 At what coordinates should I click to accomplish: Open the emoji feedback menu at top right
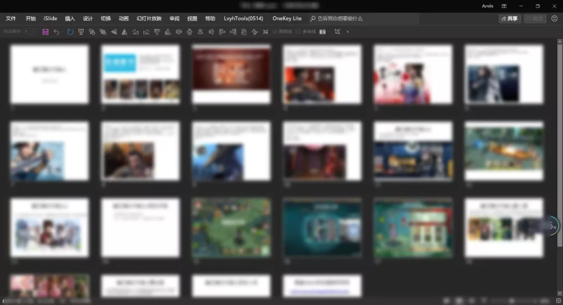[x=554, y=18]
